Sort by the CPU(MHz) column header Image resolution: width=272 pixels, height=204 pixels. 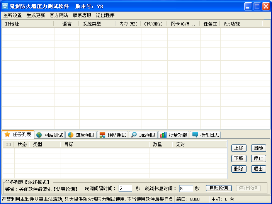coord(154,24)
